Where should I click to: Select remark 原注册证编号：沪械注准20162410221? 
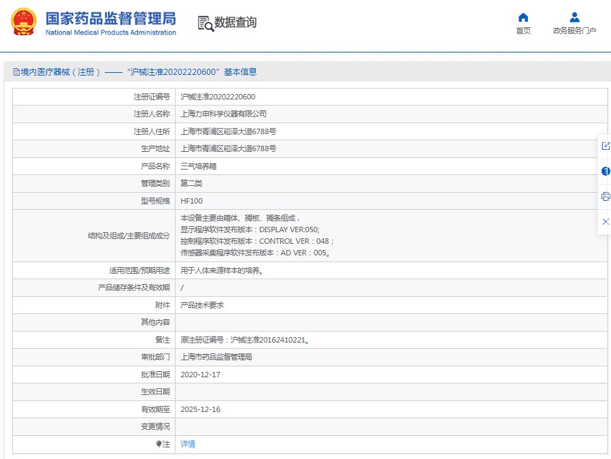245,340
